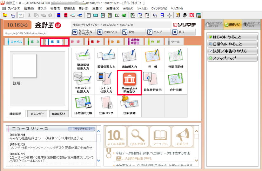Open 日次合計元帳 icon
Viewport: 262px width, 171px height.
click(83, 105)
